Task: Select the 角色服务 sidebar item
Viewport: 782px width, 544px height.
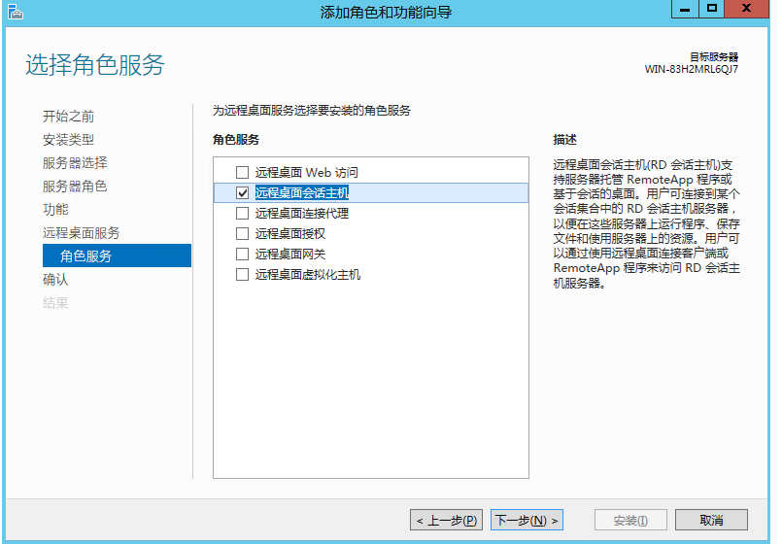Action: pyautogui.click(x=85, y=256)
